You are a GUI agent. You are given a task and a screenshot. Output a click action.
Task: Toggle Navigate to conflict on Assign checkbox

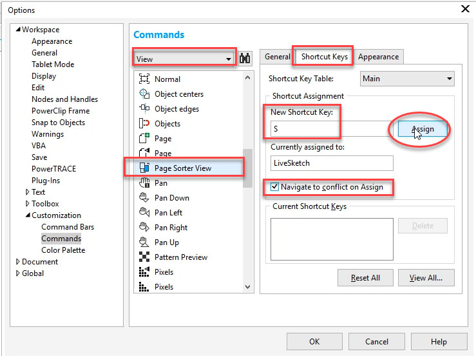click(274, 186)
